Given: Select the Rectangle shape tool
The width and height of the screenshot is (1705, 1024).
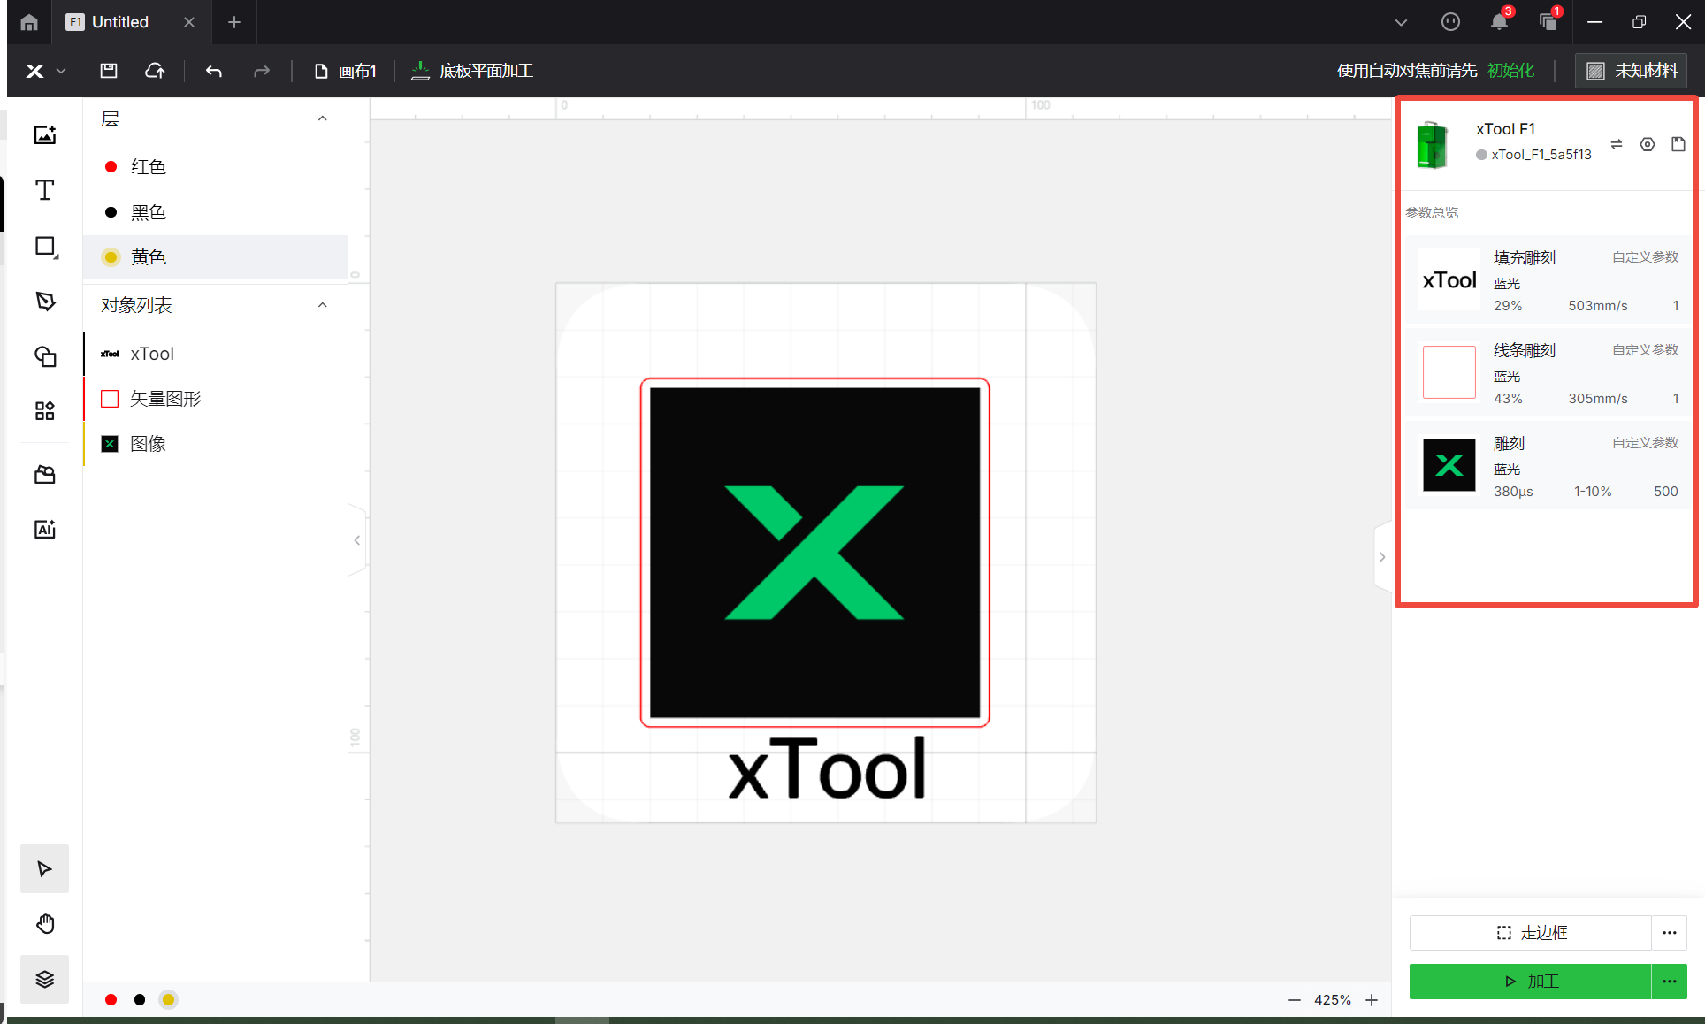Looking at the screenshot, I should coord(45,247).
